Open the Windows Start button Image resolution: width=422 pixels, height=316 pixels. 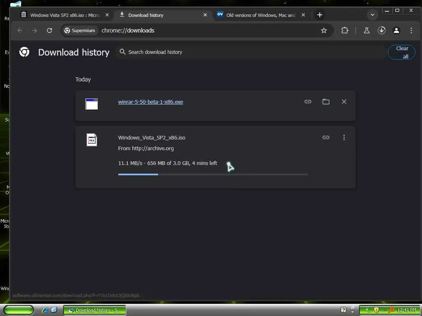19,310
